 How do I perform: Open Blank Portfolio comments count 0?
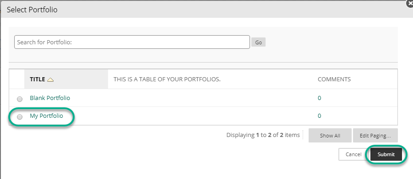tap(319, 98)
